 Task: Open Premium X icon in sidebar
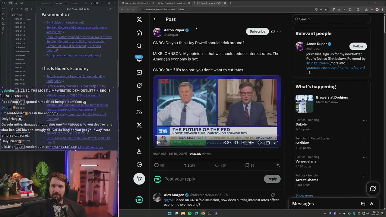coord(139,125)
